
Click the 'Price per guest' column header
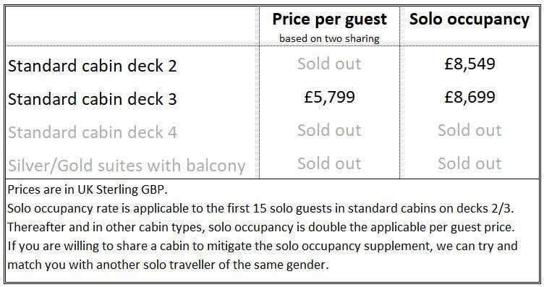(329, 20)
